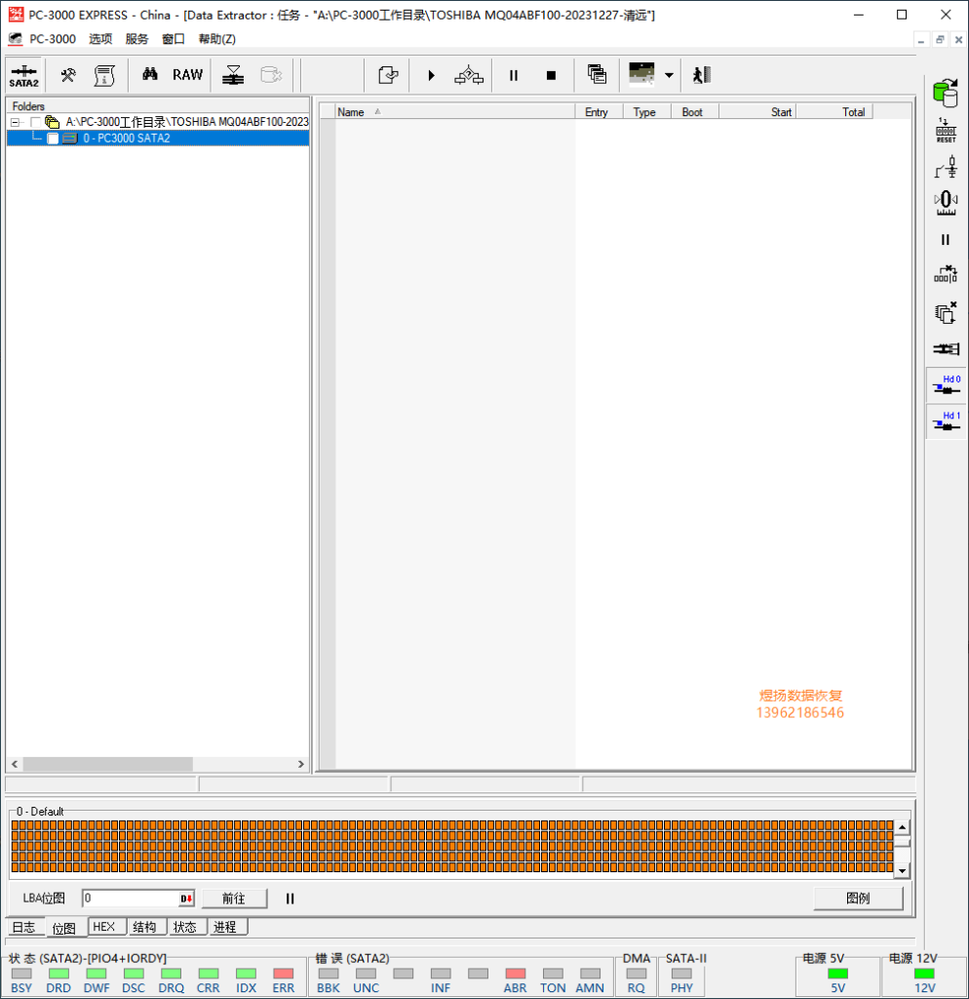Open the hammer and wrench tools icon
The height and width of the screenshot is (999, 969).
[68, 75]
